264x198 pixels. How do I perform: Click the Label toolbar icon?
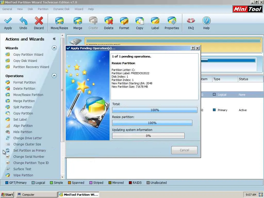point(155,21)
